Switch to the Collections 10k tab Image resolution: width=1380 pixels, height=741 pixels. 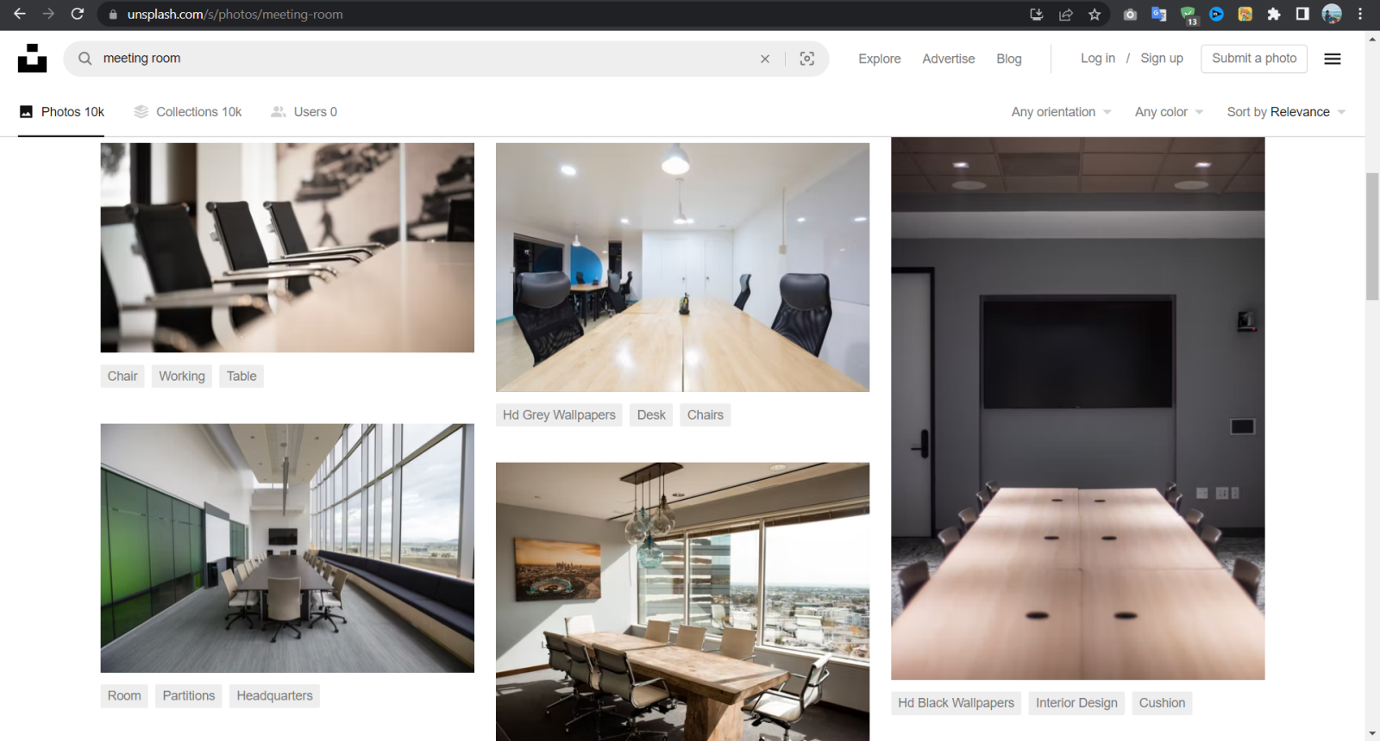tap(188, 112)
